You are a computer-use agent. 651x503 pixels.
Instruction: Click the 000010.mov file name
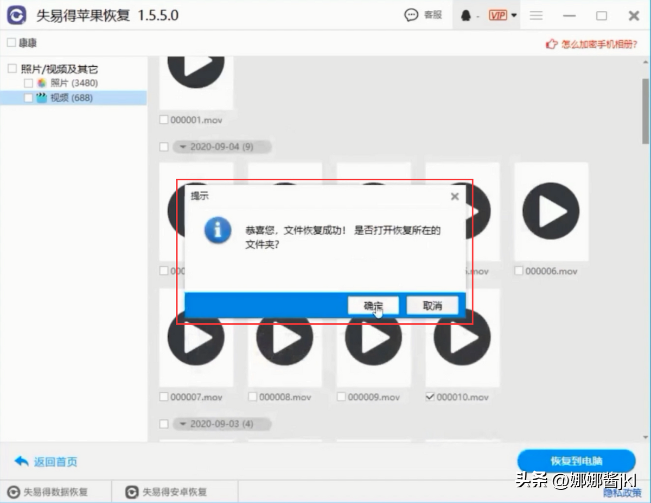point(463,397)
